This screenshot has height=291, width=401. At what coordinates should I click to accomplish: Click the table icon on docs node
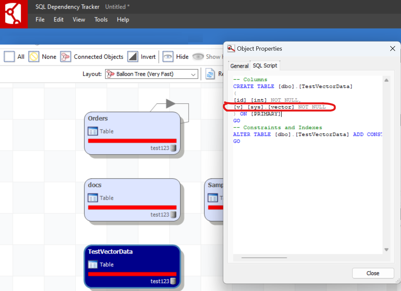coord(93,198)
